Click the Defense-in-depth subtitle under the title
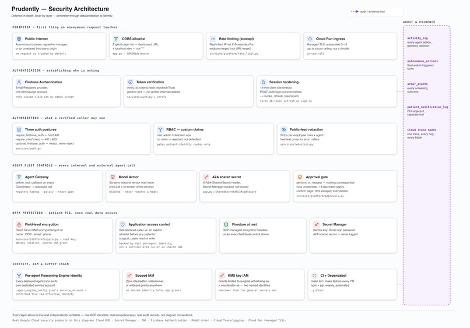The width and height of the screenshot is (470, 328). pyautogui.click(x=62, y=16)
